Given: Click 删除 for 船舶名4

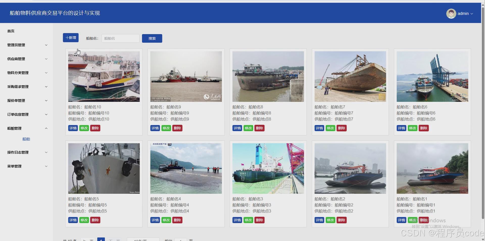Looking at the screenshot, I should pos(177,220).
